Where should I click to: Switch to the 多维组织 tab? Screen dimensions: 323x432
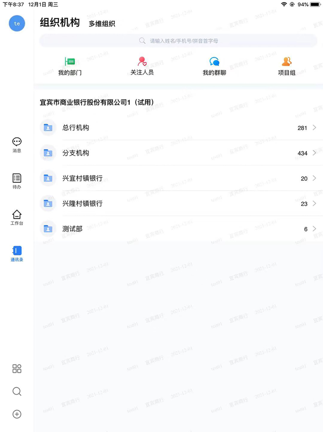tap(102, 24)
